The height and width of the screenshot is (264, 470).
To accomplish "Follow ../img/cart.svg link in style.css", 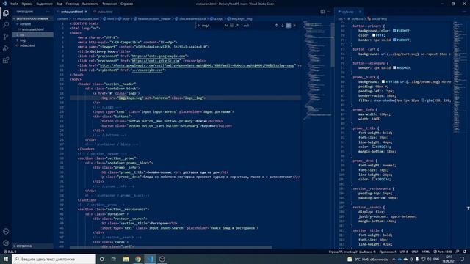I will (403, 54).
